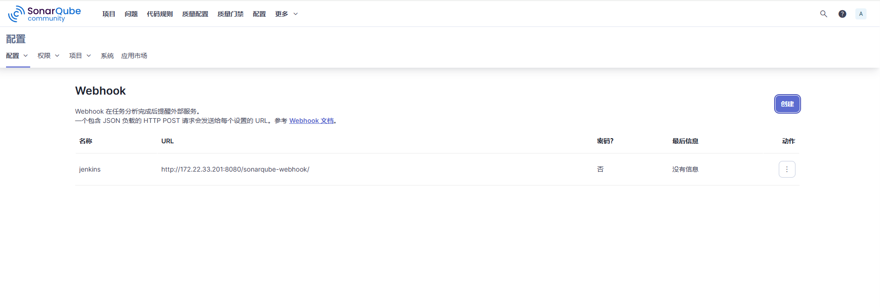Image resolution: width=880 pixels, height=307 pixels.
Task: Expand the 配置 submenu dropdown
Action: (x=17, y=56)
